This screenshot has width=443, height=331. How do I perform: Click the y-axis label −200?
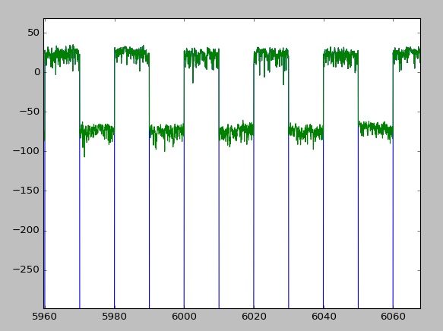27,231
